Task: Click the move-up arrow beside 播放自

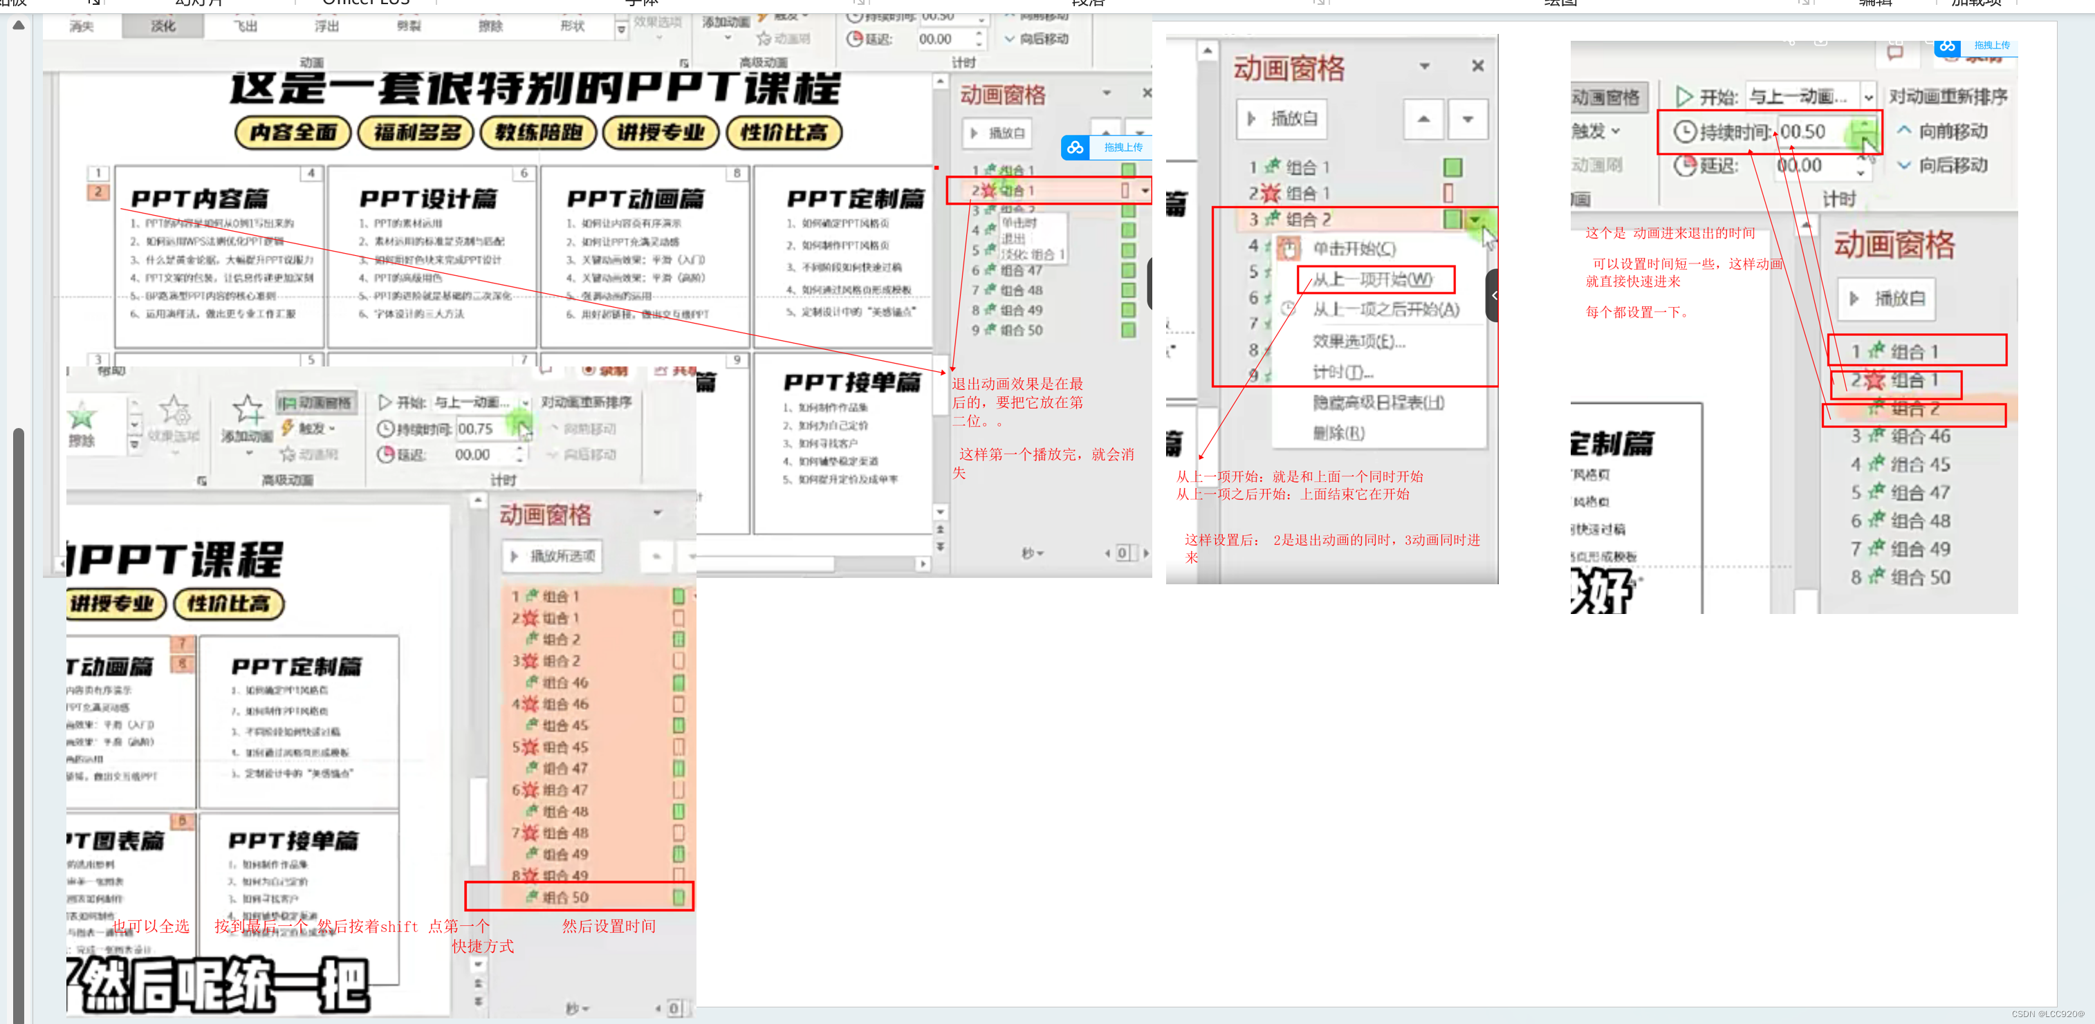Action: 1423,119
